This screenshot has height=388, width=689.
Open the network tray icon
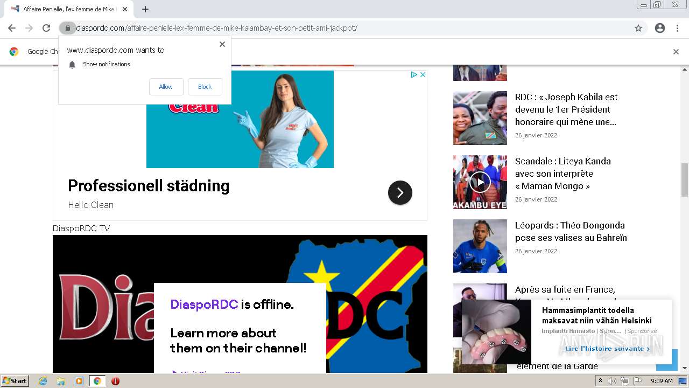click(x=625, y=381)
